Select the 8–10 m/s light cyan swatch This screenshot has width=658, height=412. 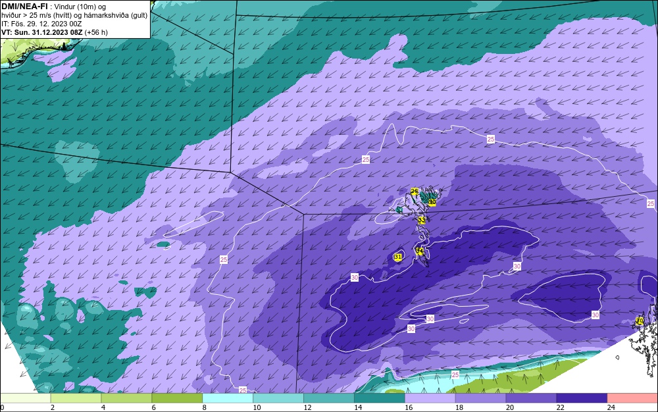point(228,398)
